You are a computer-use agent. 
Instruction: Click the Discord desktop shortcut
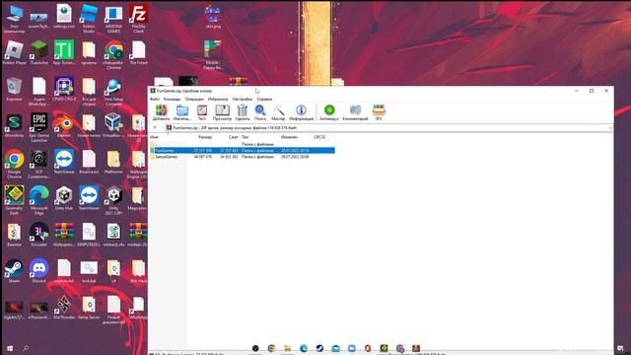pyautogui.click(x=39, y=271)
